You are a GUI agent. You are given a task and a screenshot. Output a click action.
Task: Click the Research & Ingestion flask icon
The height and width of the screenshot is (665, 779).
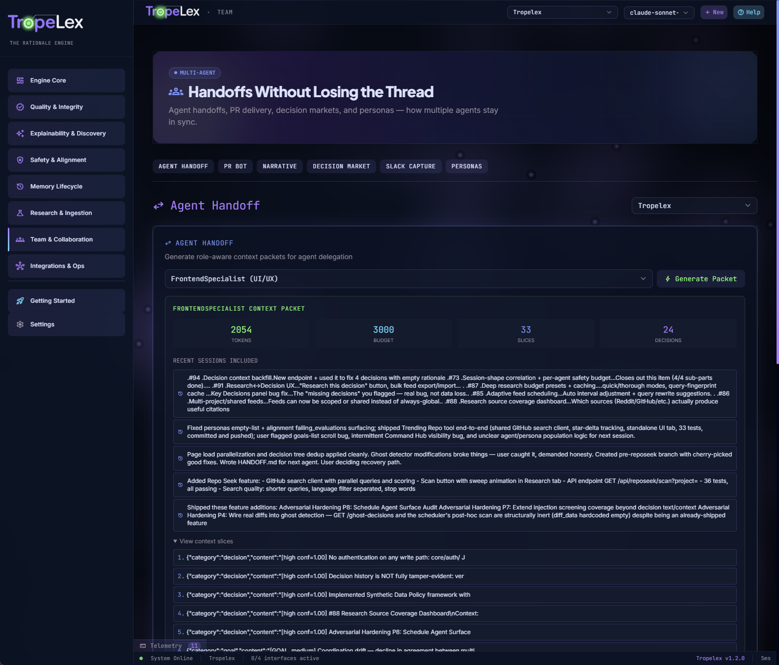[x=20, y=213]
